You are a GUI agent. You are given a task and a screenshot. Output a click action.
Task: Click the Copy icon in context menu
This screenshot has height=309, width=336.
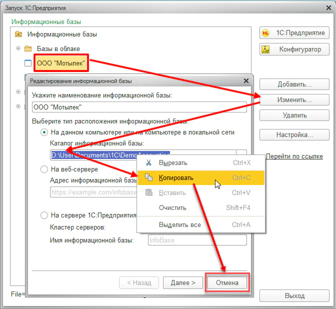tap(148, 178)
